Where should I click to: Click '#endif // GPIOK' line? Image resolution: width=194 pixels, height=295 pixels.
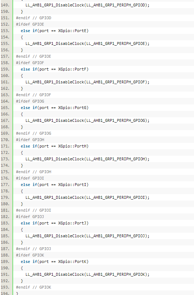point(34,287)
